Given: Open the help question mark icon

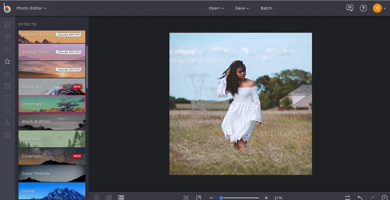Looking at the screenshot, I should pyautogui.click(x=363, y=8).
